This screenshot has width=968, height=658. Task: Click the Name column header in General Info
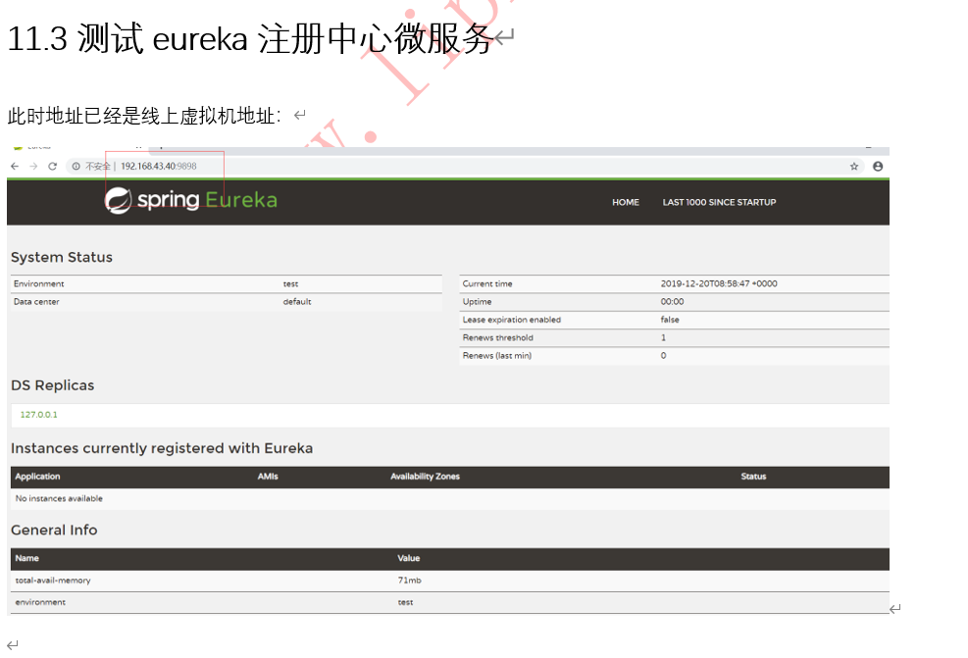point(27,557)
